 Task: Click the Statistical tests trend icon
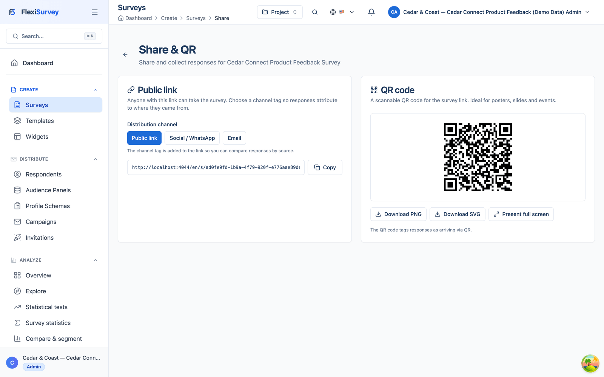tap(17, 307)
